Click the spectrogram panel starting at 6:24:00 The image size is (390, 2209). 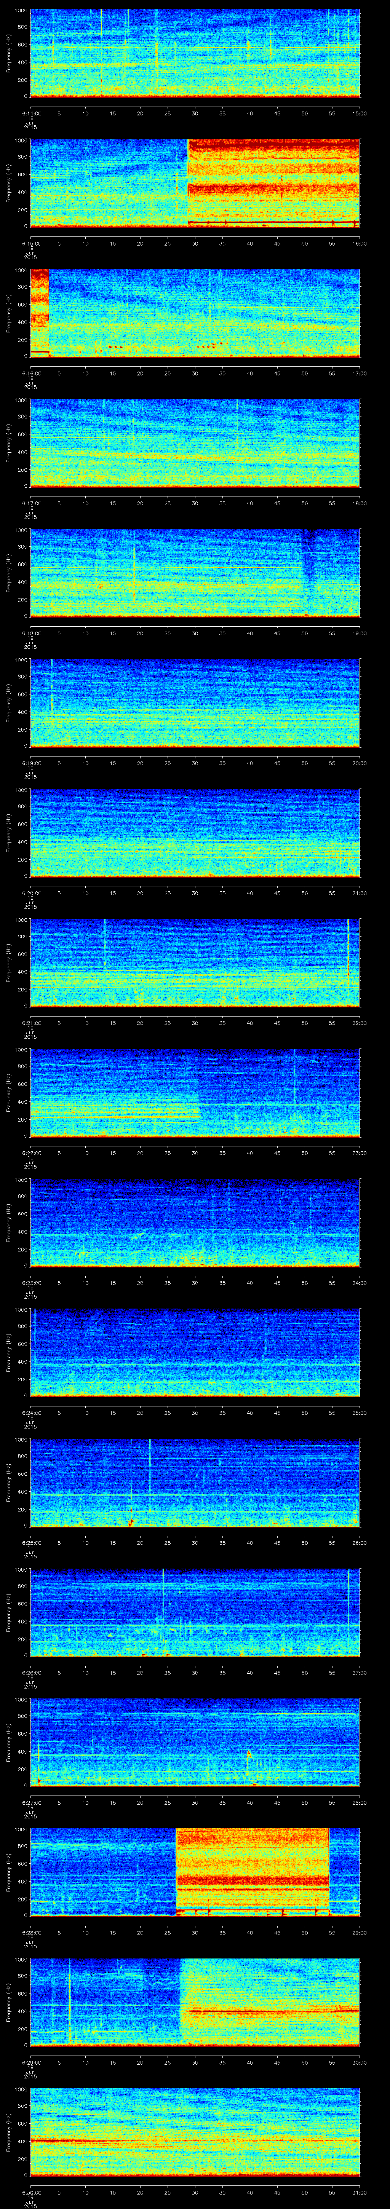195,1352
